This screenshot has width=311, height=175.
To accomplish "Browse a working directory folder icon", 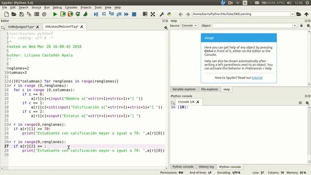I will pyautogui.click(x=299, y=14).
